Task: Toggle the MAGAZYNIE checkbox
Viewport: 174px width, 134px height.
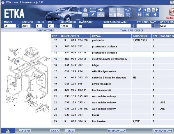Action: click(x=81, y=26)
